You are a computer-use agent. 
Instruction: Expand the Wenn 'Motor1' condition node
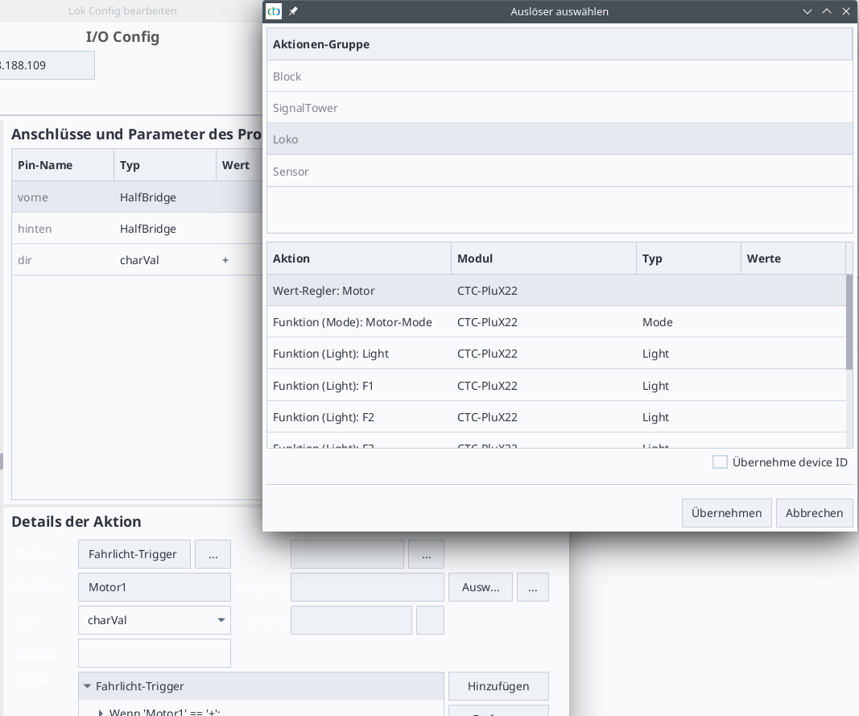(x=101, y=712)
